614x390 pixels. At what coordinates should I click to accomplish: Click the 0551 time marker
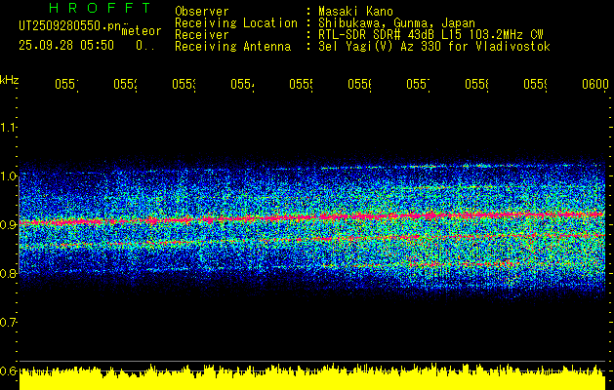coord(66,84)
